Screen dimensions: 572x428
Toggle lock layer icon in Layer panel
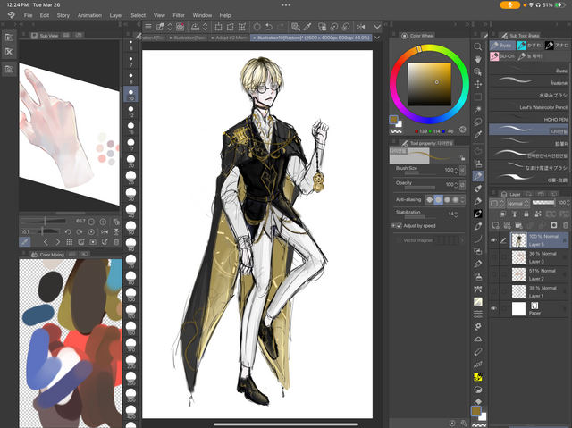pyautogui.click(x=526, y=214)
